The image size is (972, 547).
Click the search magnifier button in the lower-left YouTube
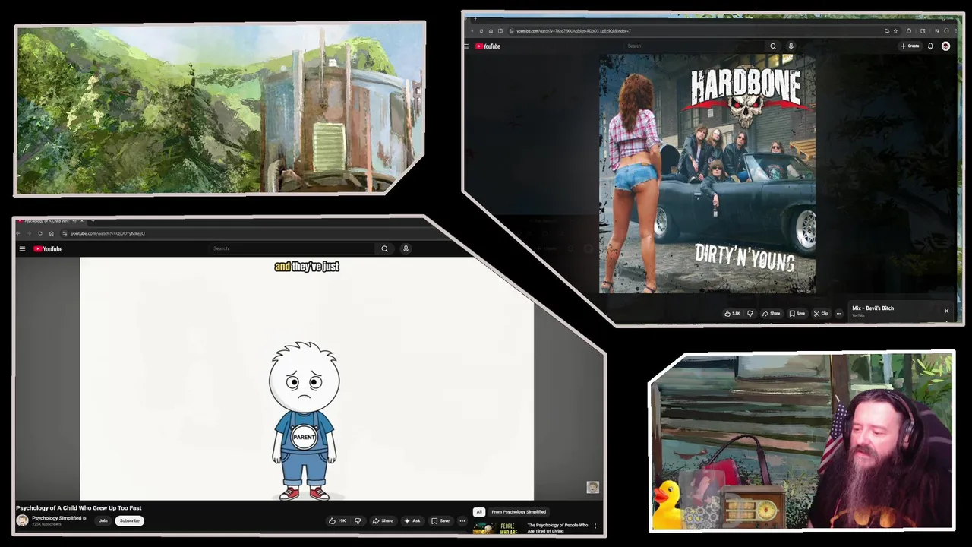pos(385,248)
